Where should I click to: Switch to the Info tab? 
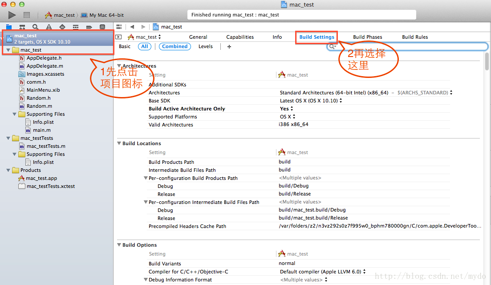pyautogui.click(x=277, y=37)
